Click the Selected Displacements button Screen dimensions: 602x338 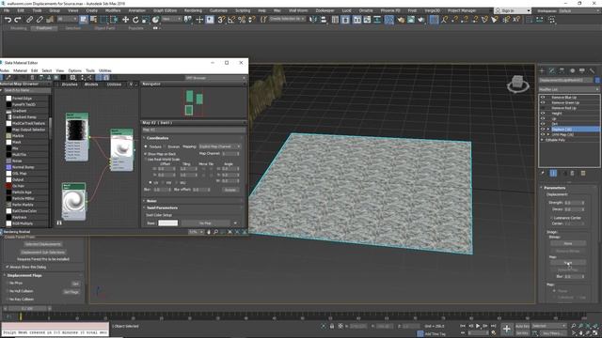click(43, 244)
